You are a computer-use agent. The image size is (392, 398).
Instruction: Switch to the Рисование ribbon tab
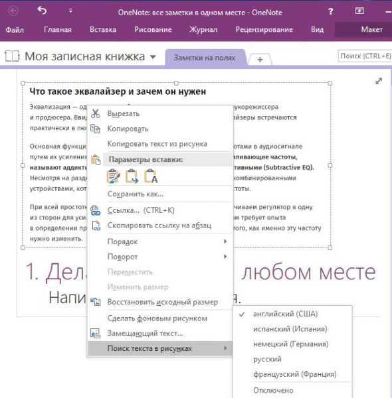coord(153,30)
